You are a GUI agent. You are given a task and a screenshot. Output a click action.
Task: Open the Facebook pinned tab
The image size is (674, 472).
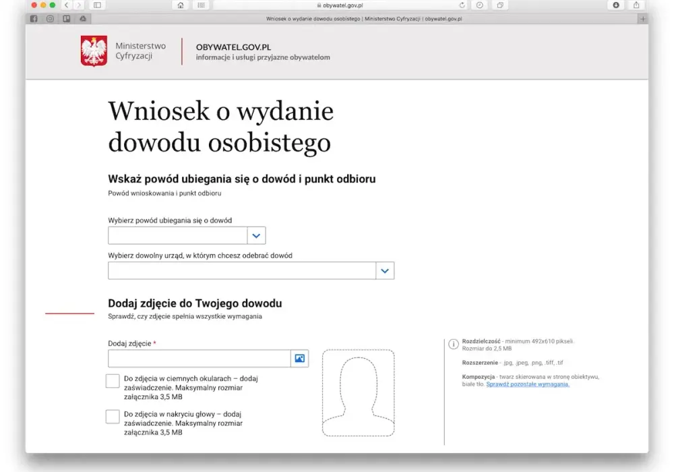click(34, 18)
